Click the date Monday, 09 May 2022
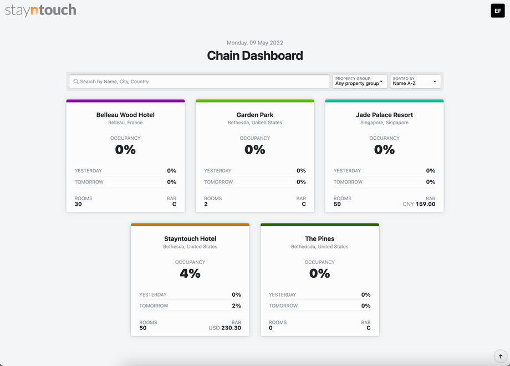 [255, 43]
